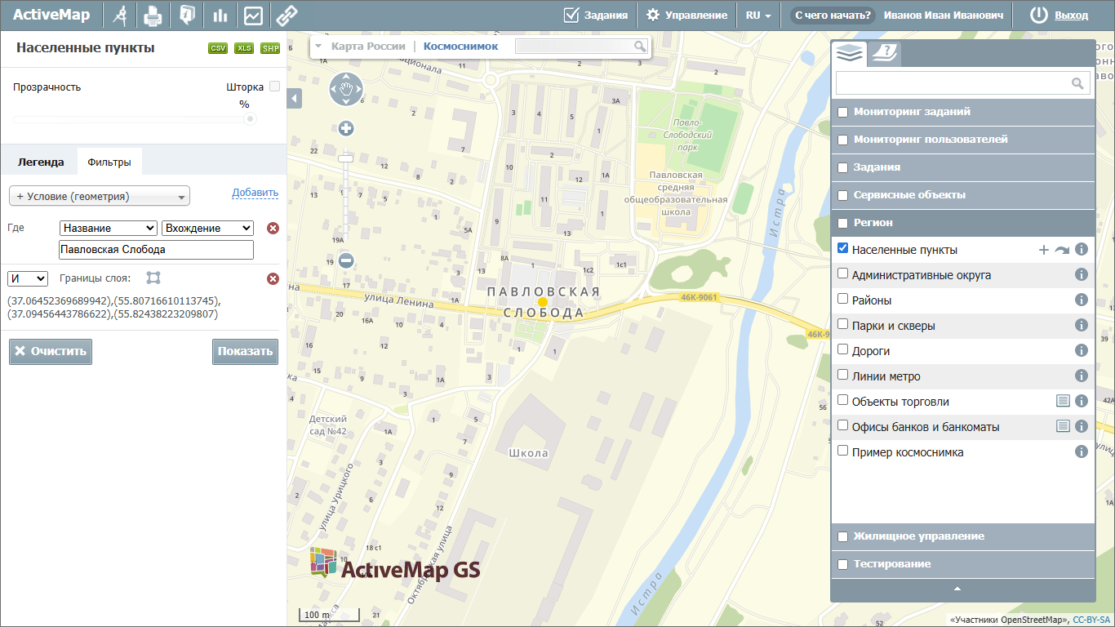Zoom in with the map plus button

[346, 128]
